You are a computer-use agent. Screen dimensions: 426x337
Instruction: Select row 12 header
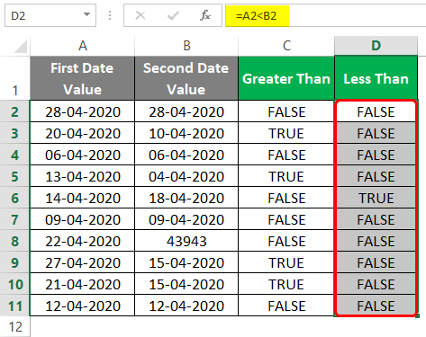pos(15,326)
